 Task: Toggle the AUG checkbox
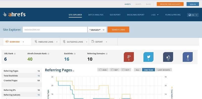point(100,70)
